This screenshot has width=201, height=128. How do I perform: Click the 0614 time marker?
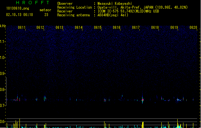79,28
